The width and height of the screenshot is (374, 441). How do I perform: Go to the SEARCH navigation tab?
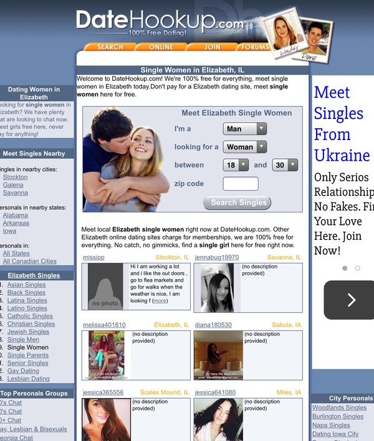(110, 47)
